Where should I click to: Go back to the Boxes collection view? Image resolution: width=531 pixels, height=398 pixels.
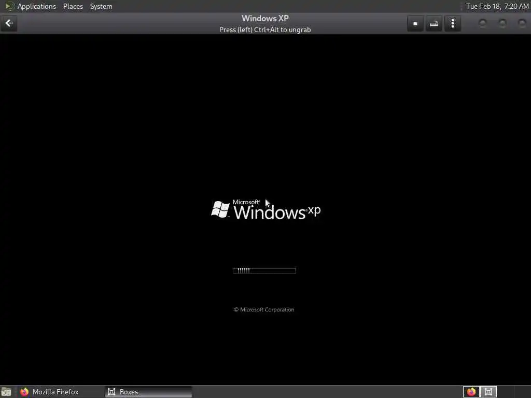coord(9,23)
